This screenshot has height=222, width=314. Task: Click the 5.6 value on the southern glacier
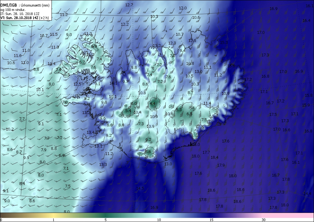click(148, 152)
